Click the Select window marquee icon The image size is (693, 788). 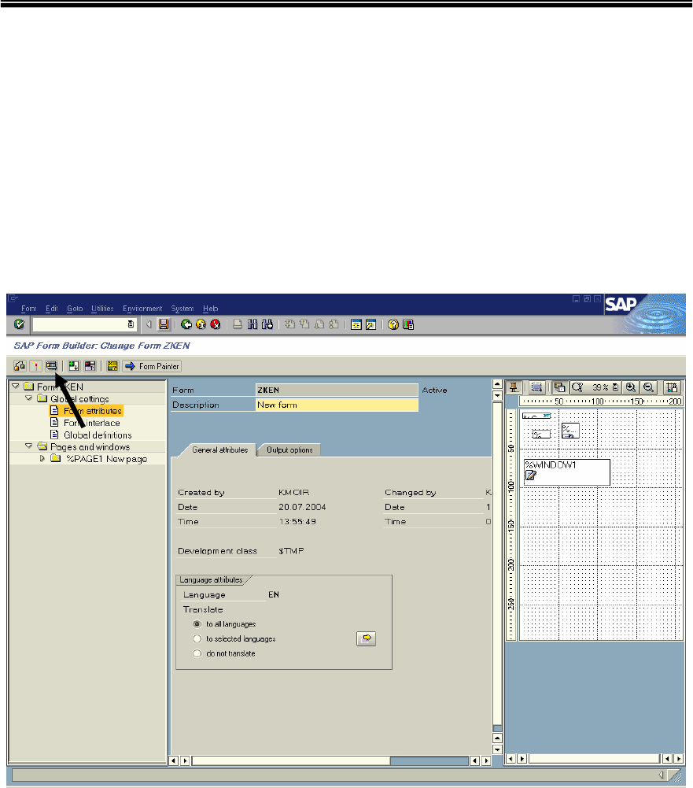coord(536,387)
